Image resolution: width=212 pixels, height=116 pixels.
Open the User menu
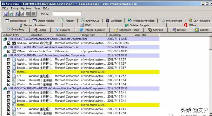pos(37,8)
